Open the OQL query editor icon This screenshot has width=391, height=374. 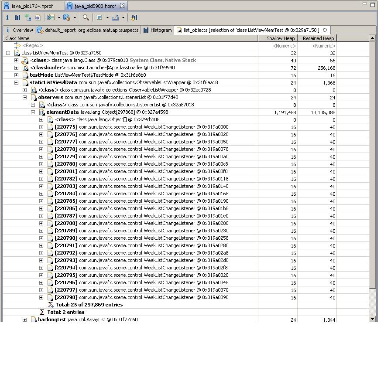click(38, 18)
